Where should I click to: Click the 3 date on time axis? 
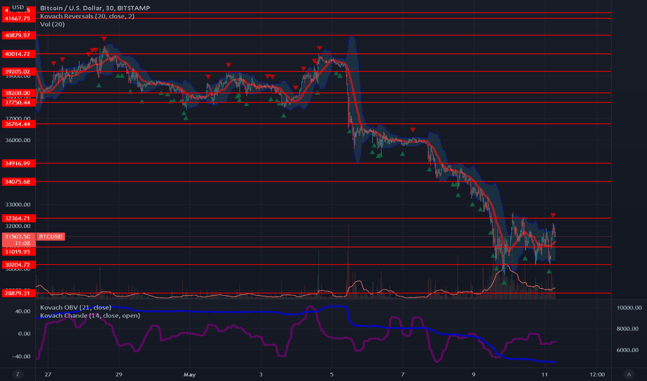click(x=261, y=374)
